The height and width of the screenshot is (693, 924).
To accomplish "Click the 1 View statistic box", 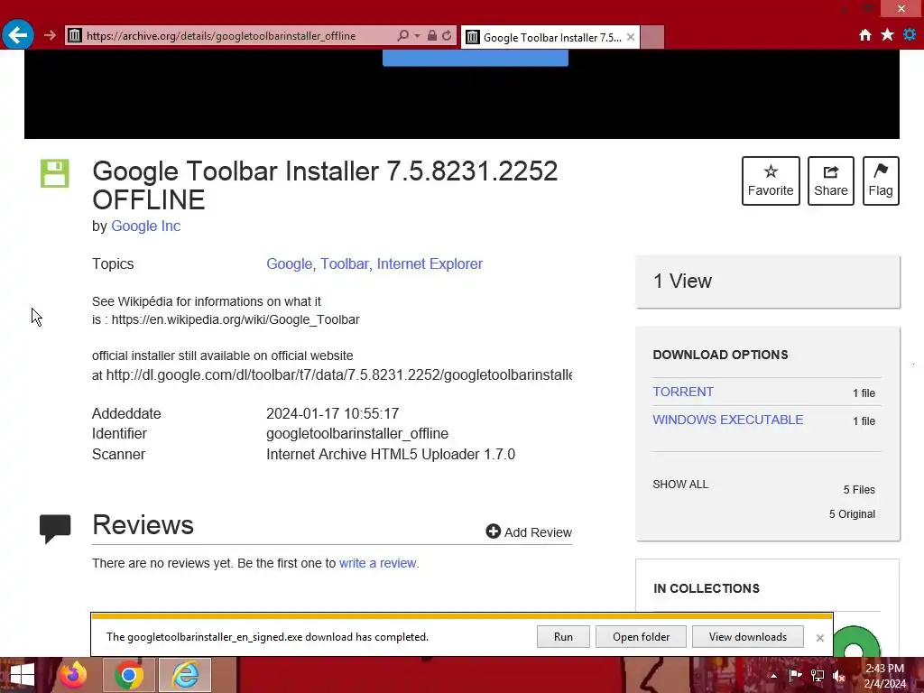I will coord(768,282).
